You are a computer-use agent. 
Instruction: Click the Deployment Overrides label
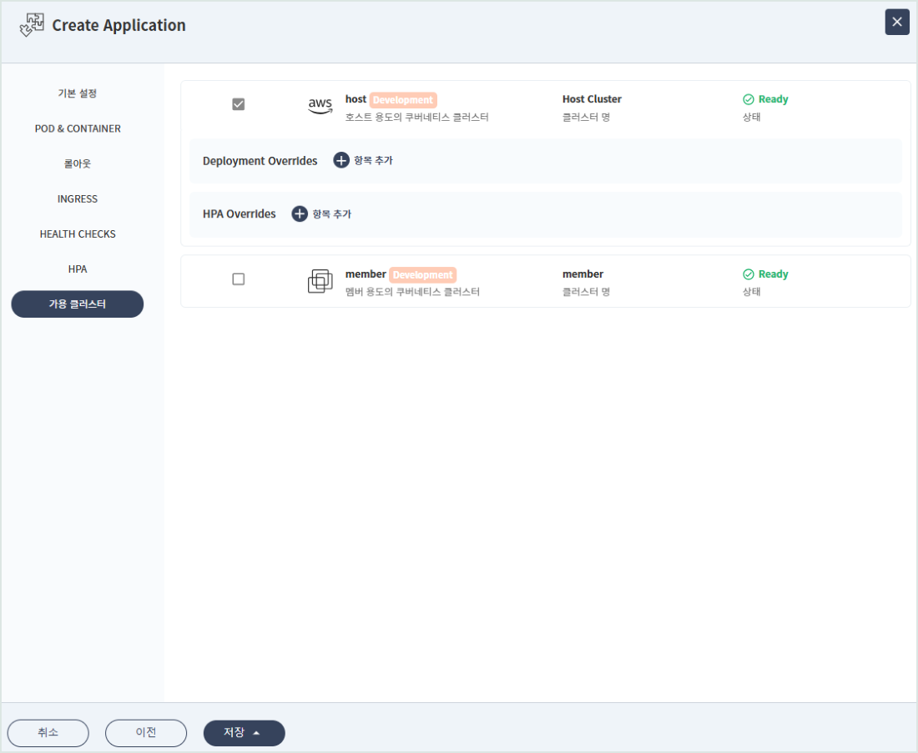click(x=260, y=161)
